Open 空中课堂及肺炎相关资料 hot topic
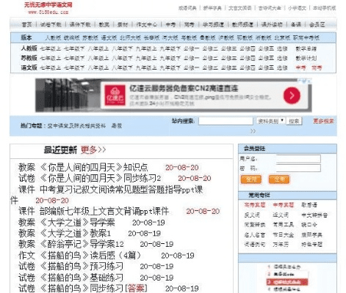This screenshot has width=346, height=293. (76, 126)
